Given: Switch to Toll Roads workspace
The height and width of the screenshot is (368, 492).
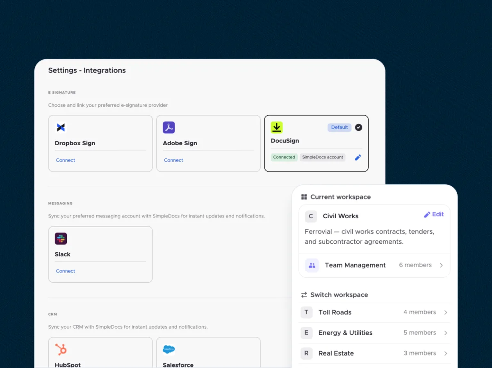Looking at the screenshot, I should tap(375, 312).
